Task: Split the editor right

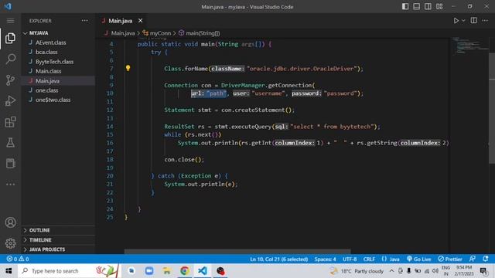Action: (x=474, y=21)
